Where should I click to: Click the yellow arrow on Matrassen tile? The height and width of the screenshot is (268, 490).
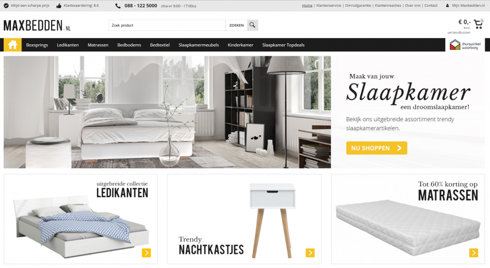[473, 252]
